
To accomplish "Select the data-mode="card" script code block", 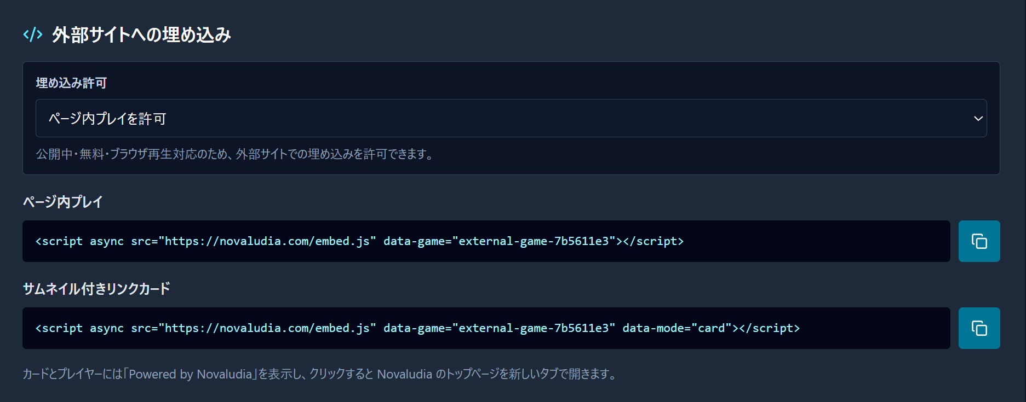I will point(486,328).
